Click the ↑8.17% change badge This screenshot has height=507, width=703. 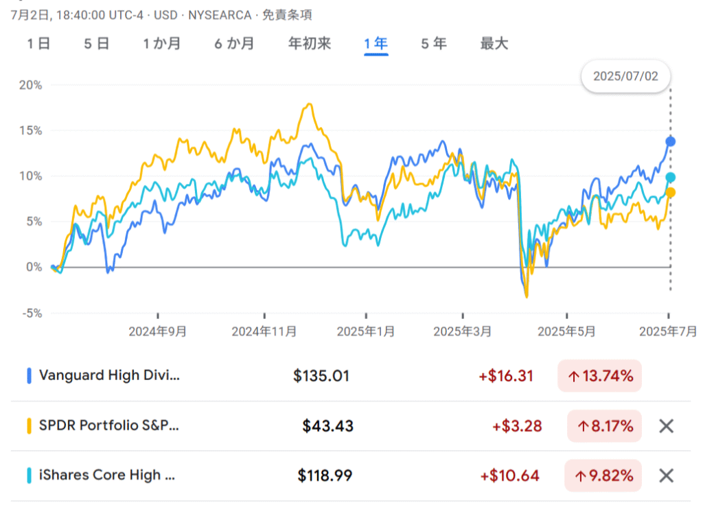pyautogui.click(x=604, y=426)
